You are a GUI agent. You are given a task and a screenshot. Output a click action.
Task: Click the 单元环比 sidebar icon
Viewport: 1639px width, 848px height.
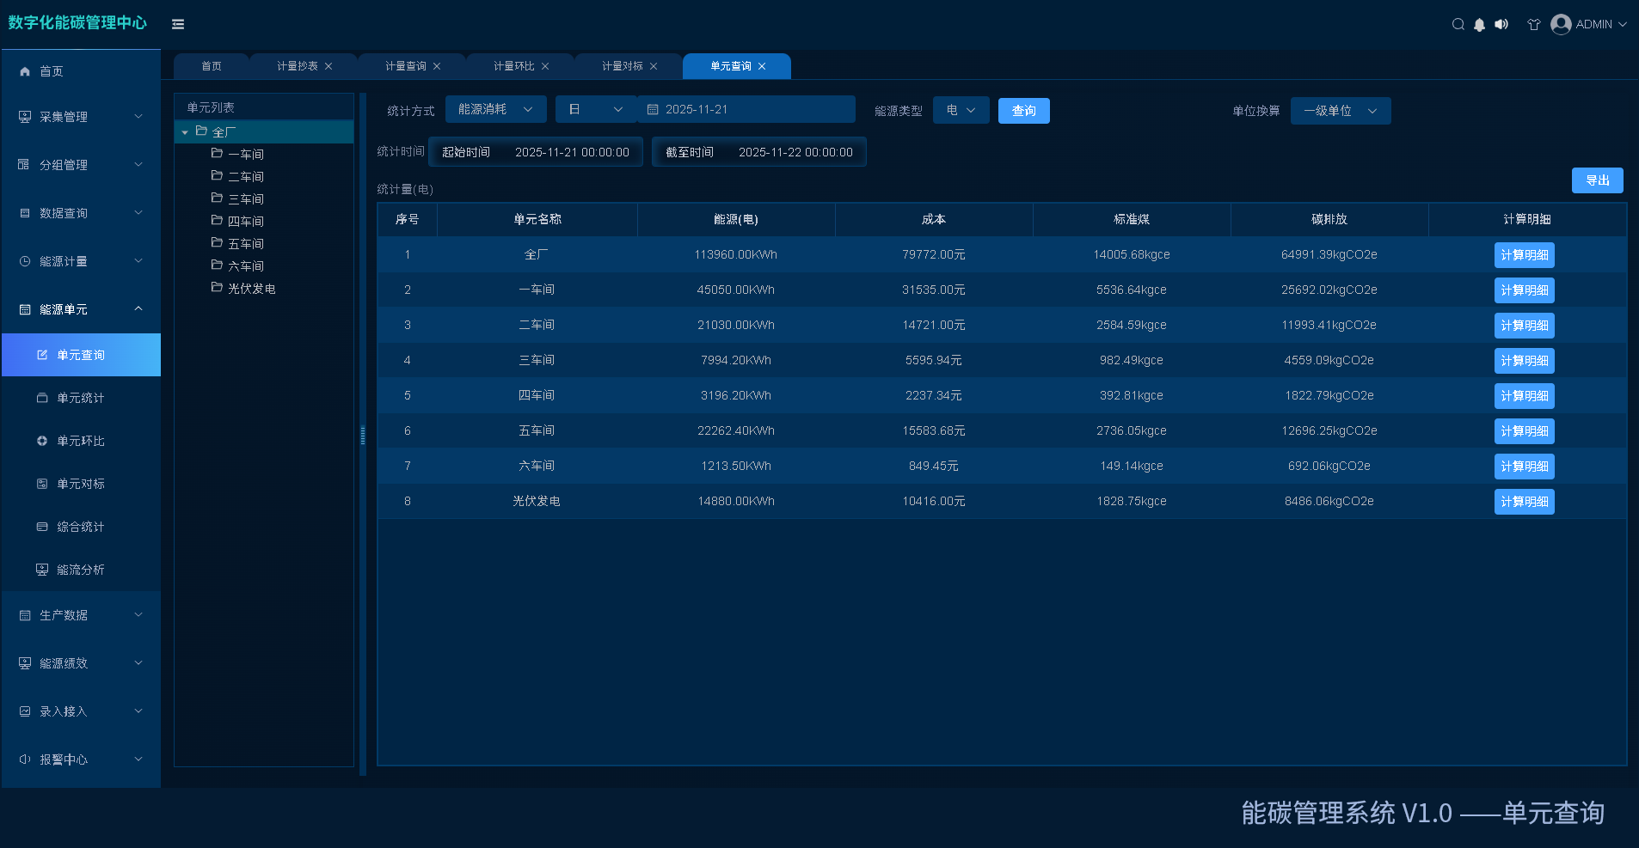(42, 441)
